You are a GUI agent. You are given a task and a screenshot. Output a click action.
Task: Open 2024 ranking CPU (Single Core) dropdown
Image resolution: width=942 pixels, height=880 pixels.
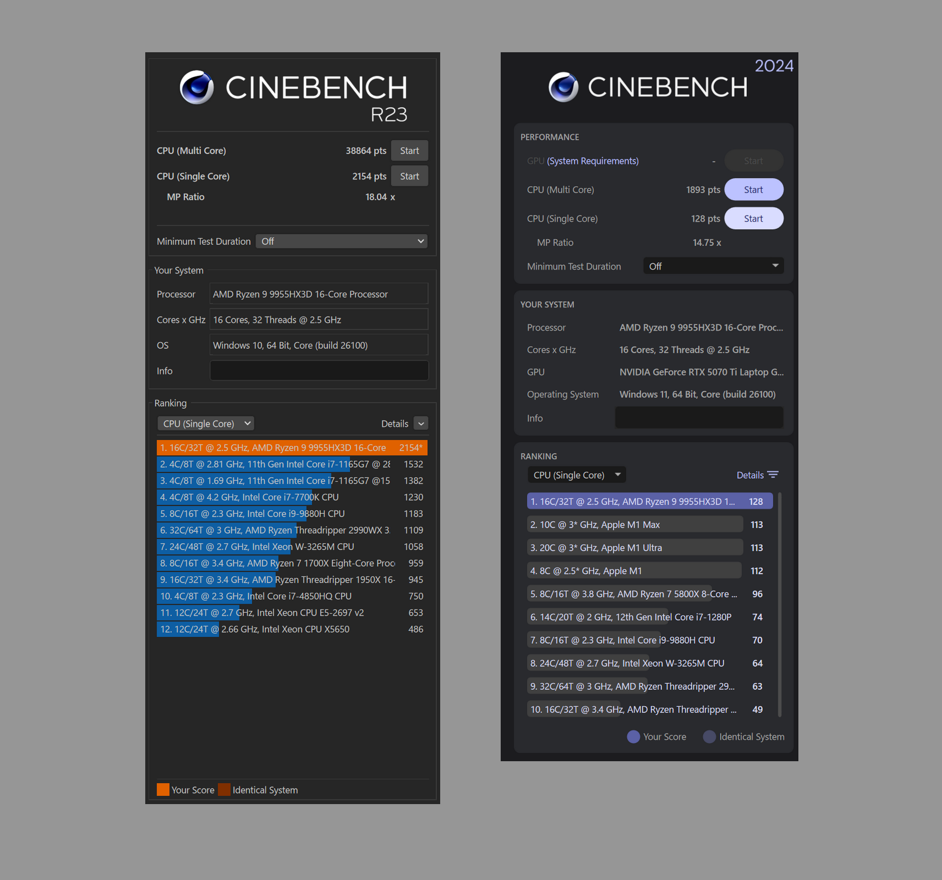click(576, 475)
